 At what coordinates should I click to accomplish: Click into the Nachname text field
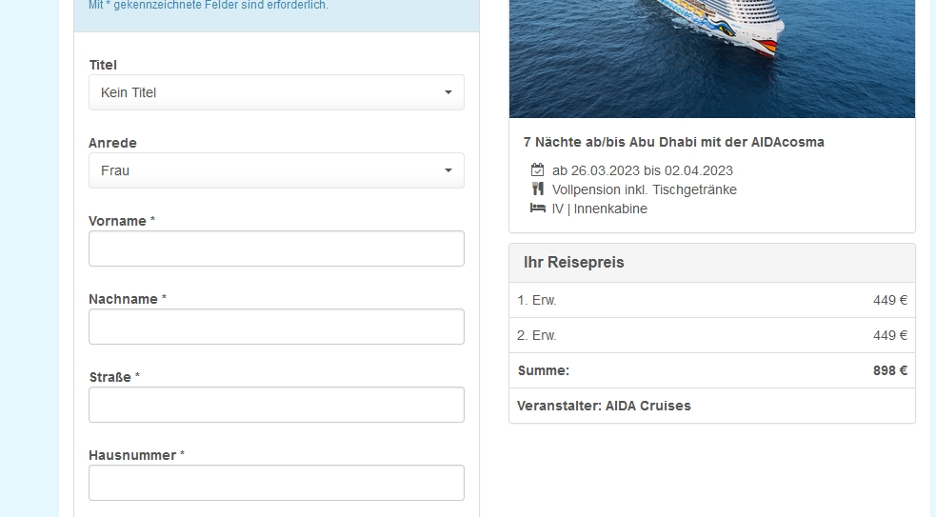[276, 327]
